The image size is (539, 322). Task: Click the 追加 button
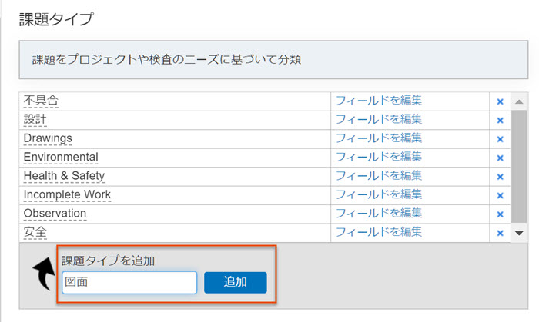(x=236, y=282)
